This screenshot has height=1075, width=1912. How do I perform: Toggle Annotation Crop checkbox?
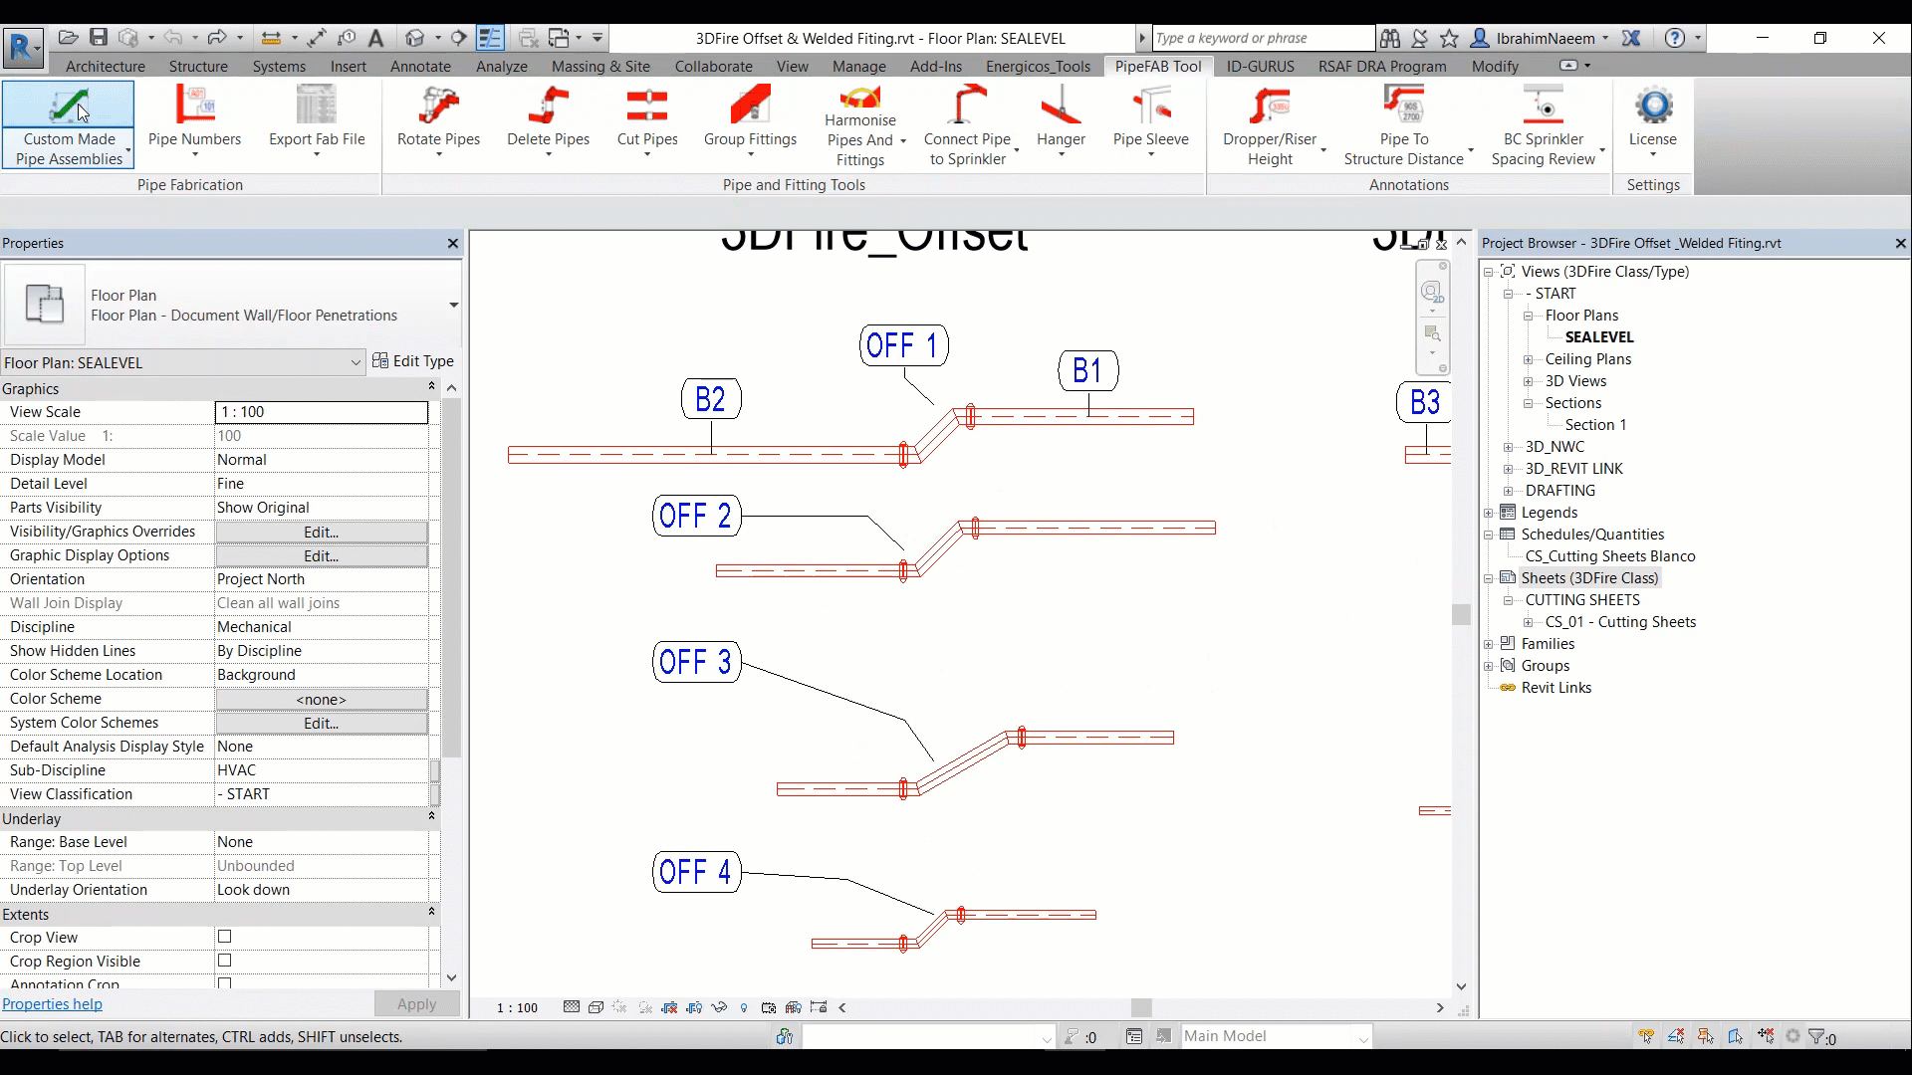(x=224, y=984)
